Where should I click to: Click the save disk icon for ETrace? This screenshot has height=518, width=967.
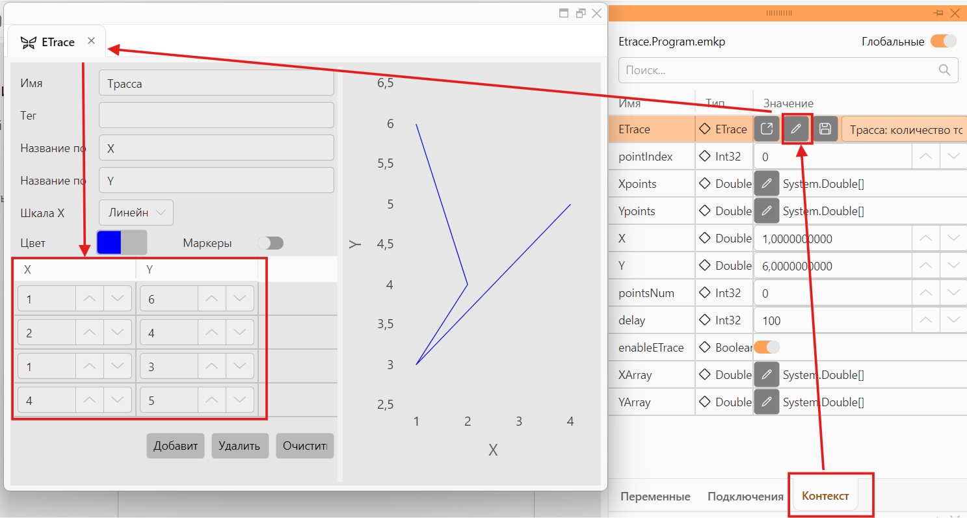coord(825,129)
